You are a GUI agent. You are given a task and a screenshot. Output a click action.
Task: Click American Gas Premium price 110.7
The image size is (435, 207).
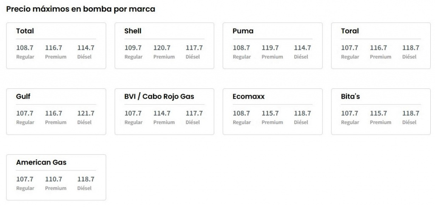point(54,179)
